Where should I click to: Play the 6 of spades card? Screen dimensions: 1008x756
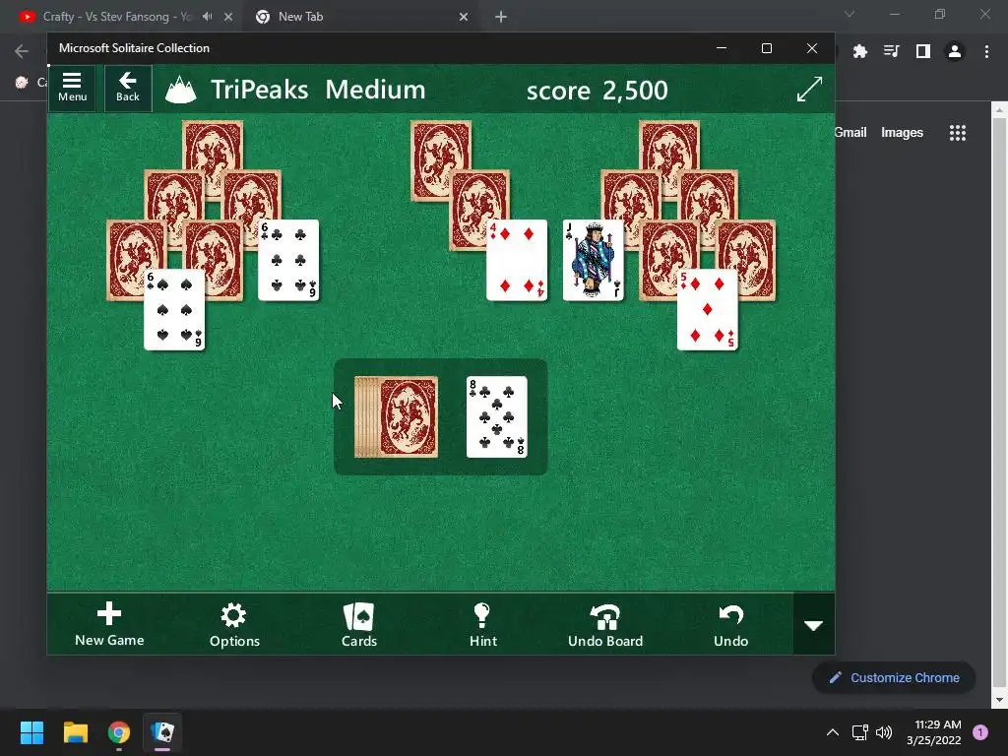174,310
